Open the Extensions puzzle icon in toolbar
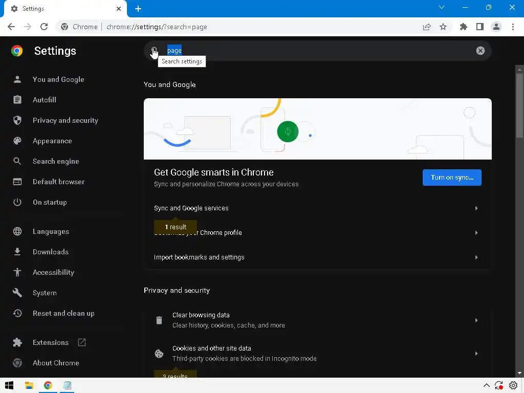This screenshot has height=393, width=524. coord(464,27)
